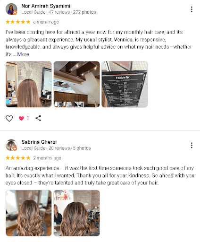Click Local Guide badge on Nor Amirah's avatar
This screenshot has height=242, width=200.
pos(15,13)
